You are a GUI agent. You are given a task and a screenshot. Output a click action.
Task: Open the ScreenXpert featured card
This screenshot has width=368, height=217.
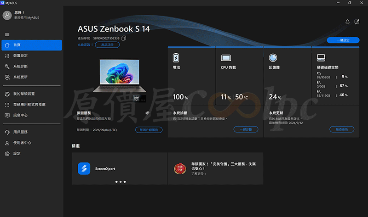coord(120,168)
